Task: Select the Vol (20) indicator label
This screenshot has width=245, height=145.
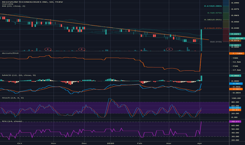Action: point(8,4)
